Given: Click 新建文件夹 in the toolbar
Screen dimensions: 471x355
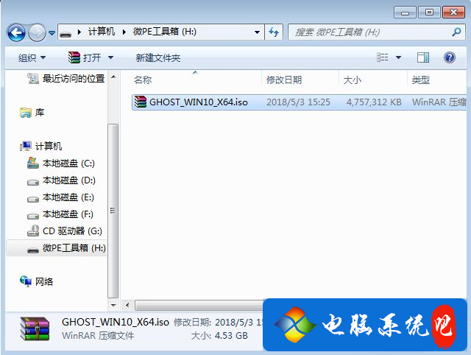Looking at the screenshot, I should [x=158, y=57].
